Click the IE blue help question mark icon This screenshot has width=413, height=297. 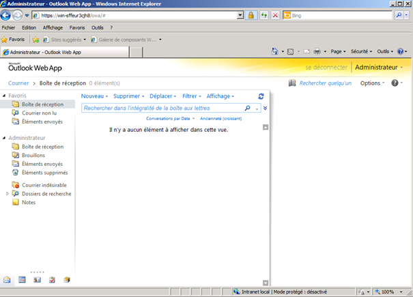click(x=400, y=51)
